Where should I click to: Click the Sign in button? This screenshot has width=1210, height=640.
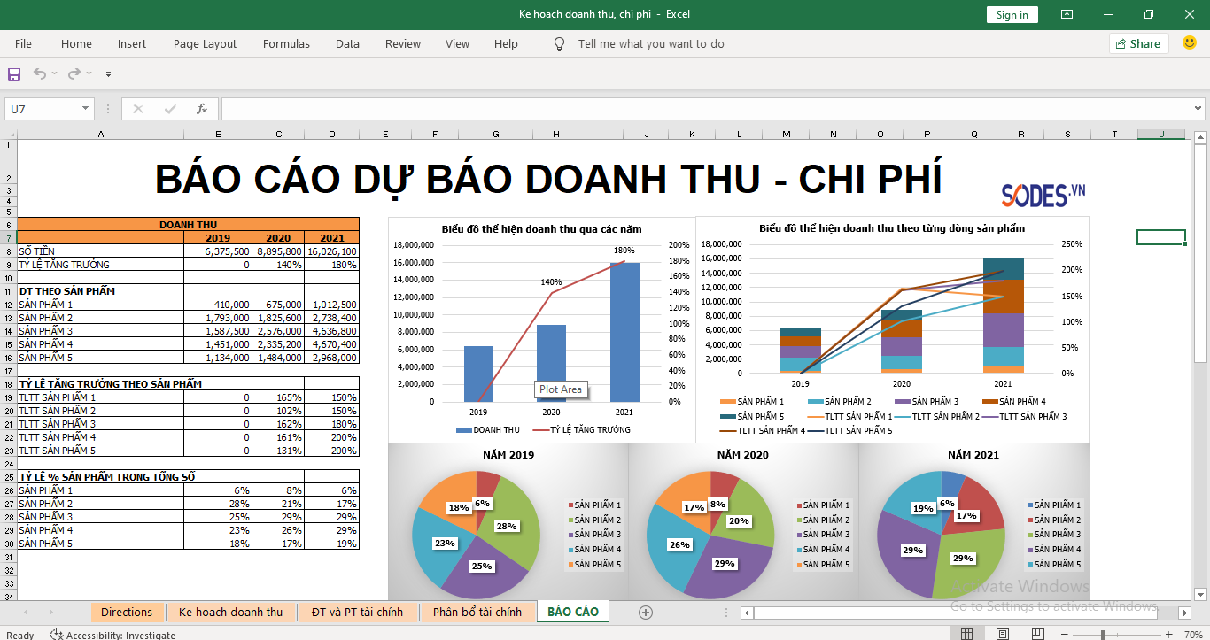(1012, 14)
